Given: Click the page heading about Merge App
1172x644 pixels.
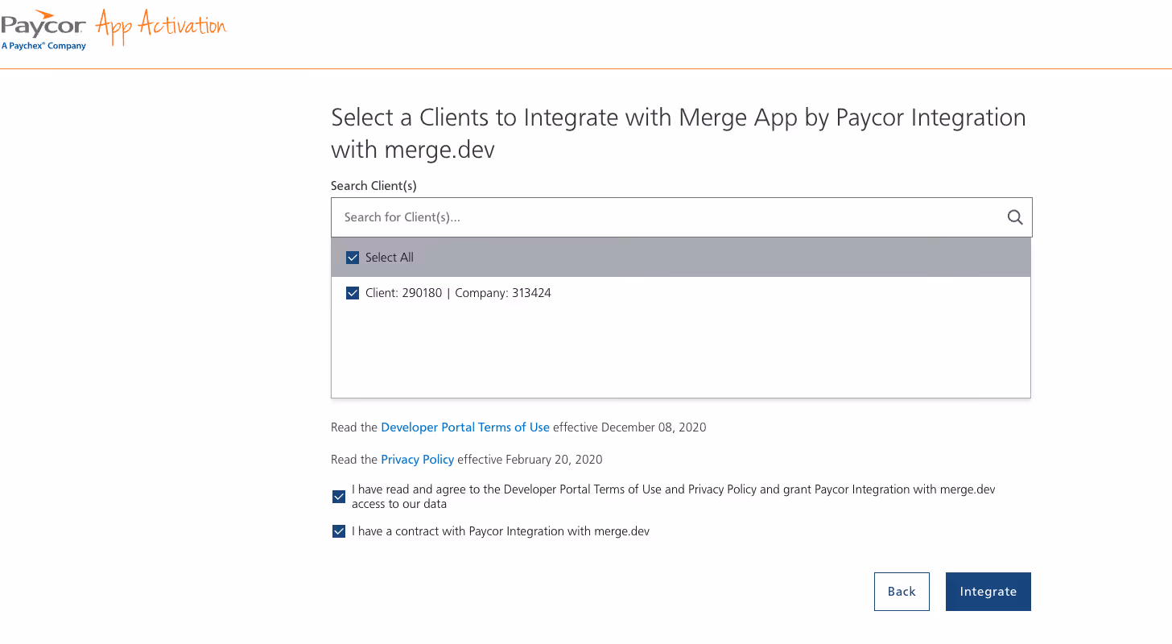Looking at the screenshot, I should (x=678, y=133).
